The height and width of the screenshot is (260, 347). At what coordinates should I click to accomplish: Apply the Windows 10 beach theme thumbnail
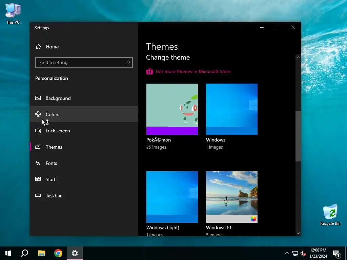pos(232,197)
